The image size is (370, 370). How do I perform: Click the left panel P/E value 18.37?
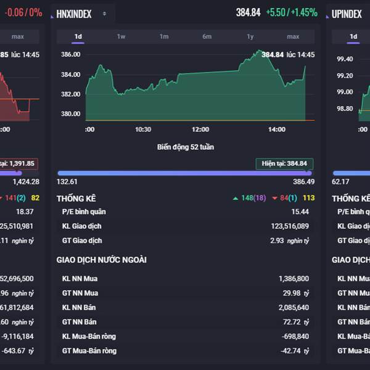(x=25, y=212)
